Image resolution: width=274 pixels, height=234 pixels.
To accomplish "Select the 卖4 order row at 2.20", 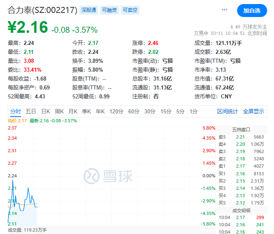I will (x=241, y=144).
